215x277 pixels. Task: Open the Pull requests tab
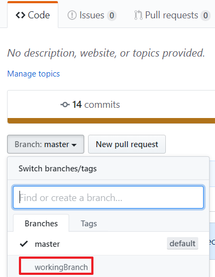tap(172, 15)
